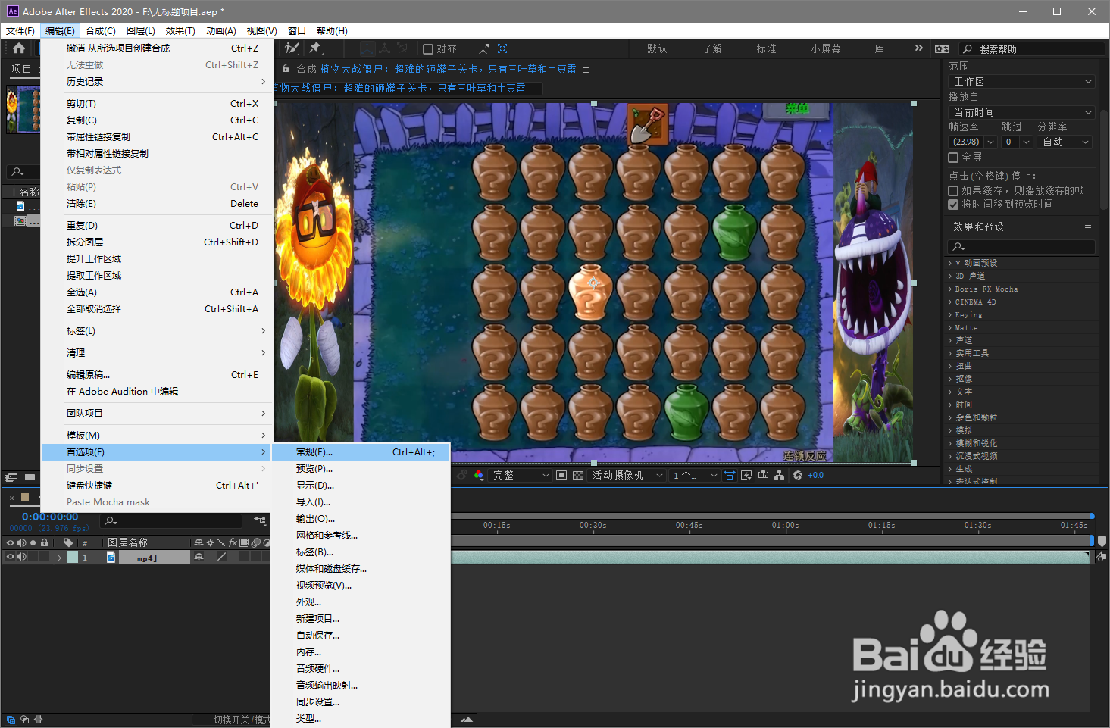The height and width of the screenshot is (728, 1110).
Task: Click the label tag column icon
Action: [68, 542]
